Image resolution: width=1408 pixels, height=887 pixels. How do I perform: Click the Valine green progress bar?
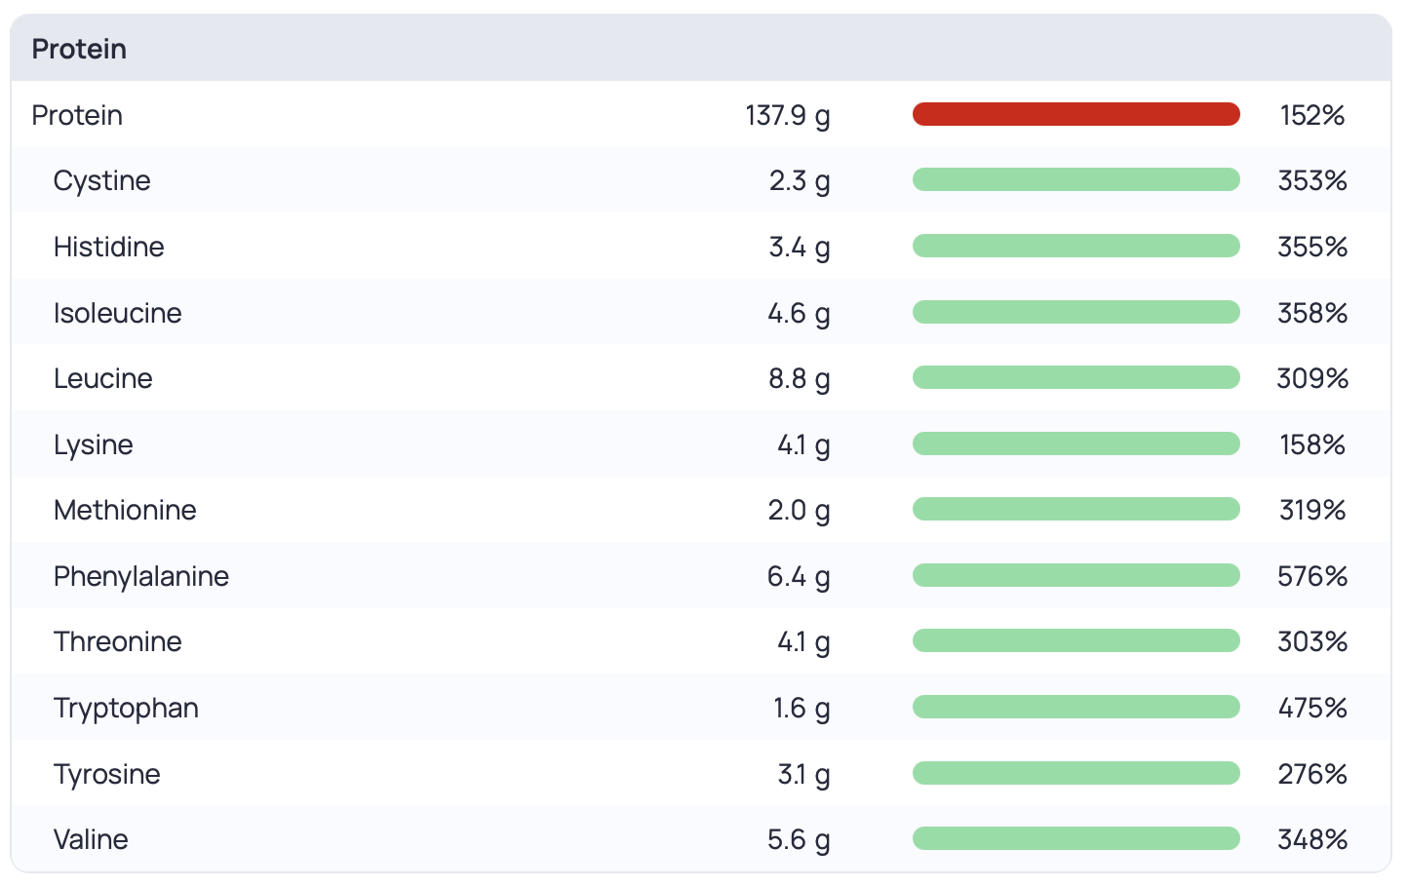[1076, 839]
